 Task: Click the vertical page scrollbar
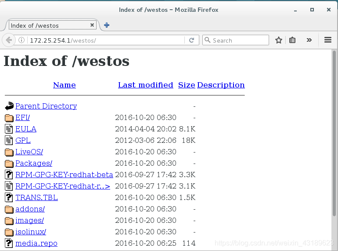[334, 133]
